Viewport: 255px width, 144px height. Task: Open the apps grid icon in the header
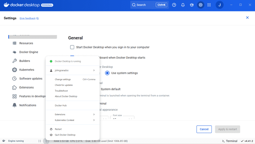pos(209,5)
